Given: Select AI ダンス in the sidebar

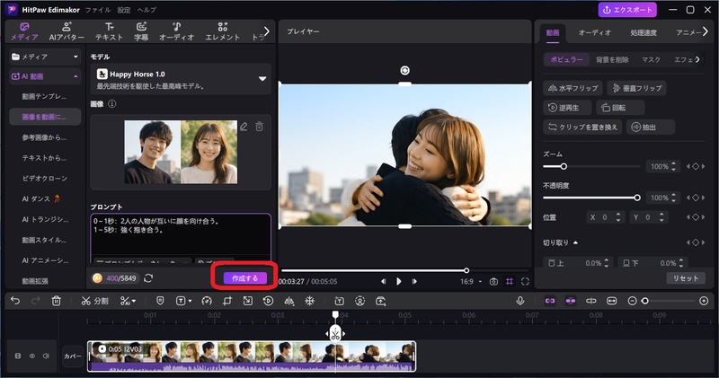Looking at the screenshot, I should click(45, 198).
